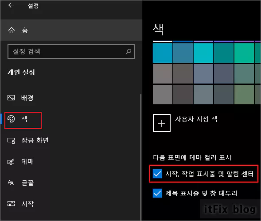Pick fifth gray-teal swatch in middle row
The height and width of the screenshot is (221, 261).
pos(244,74)
